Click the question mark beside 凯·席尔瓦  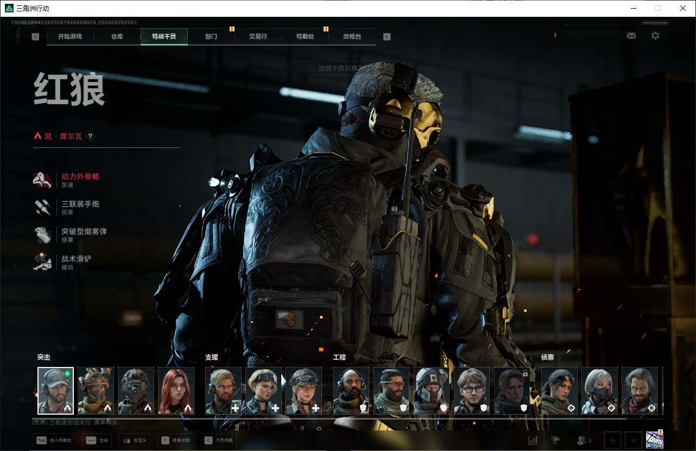click(x=91, y=137)
